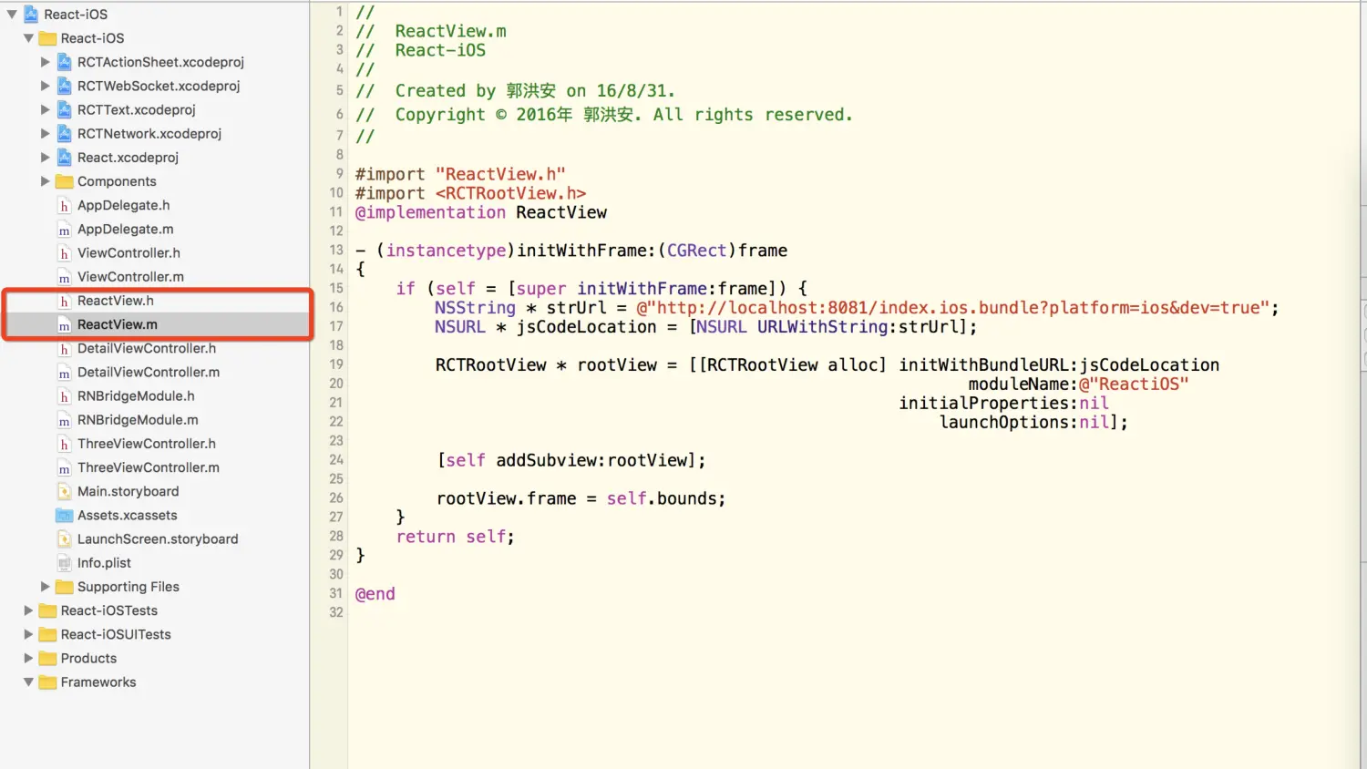
Task: Click the 'return self;' statement
Action: 455,537
